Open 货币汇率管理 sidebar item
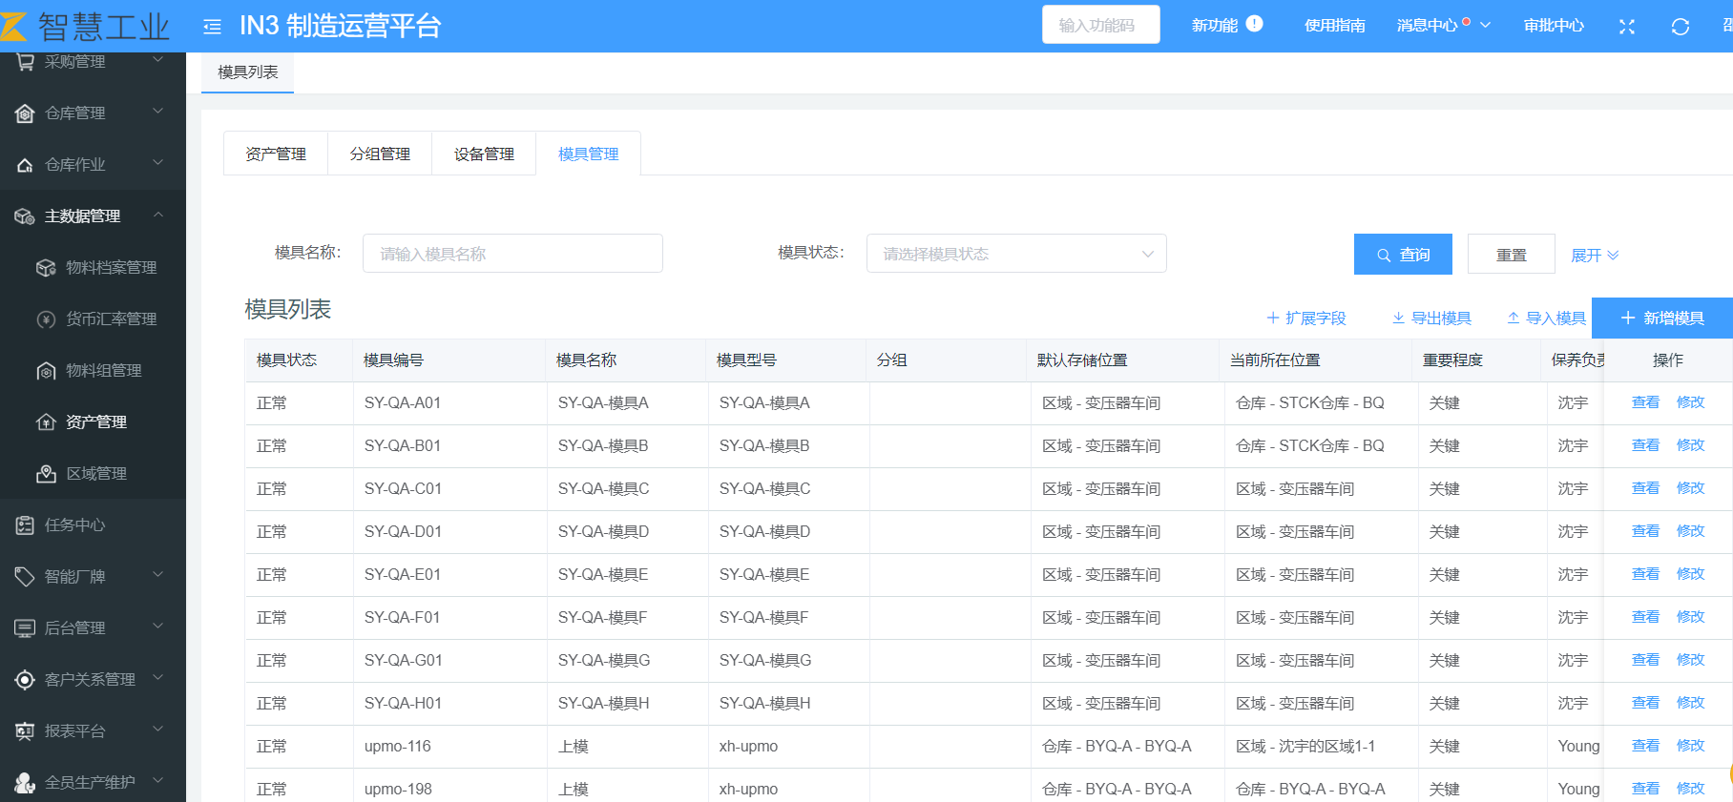1733x802 pixels. pos(110,319)
